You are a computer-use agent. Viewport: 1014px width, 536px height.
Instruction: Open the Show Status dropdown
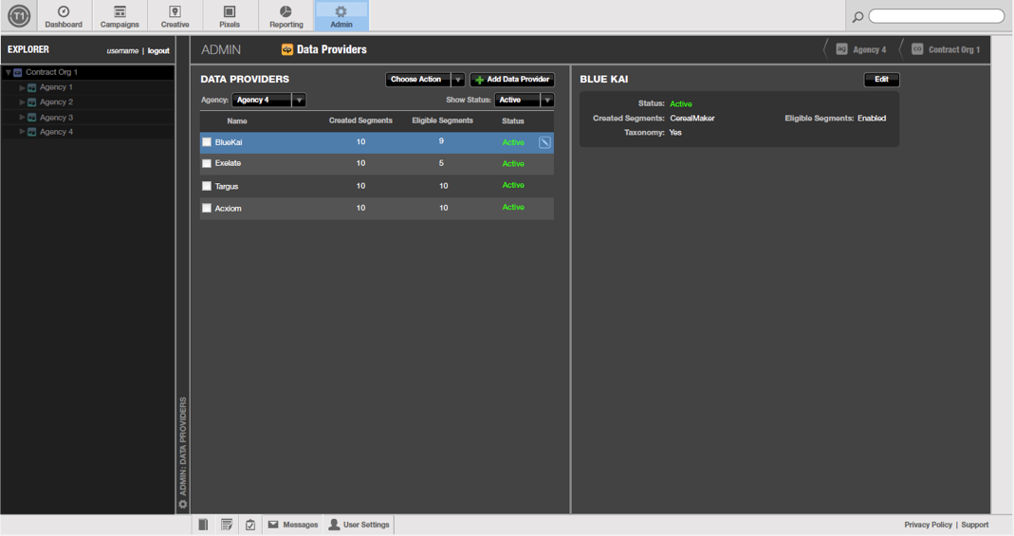524,101
